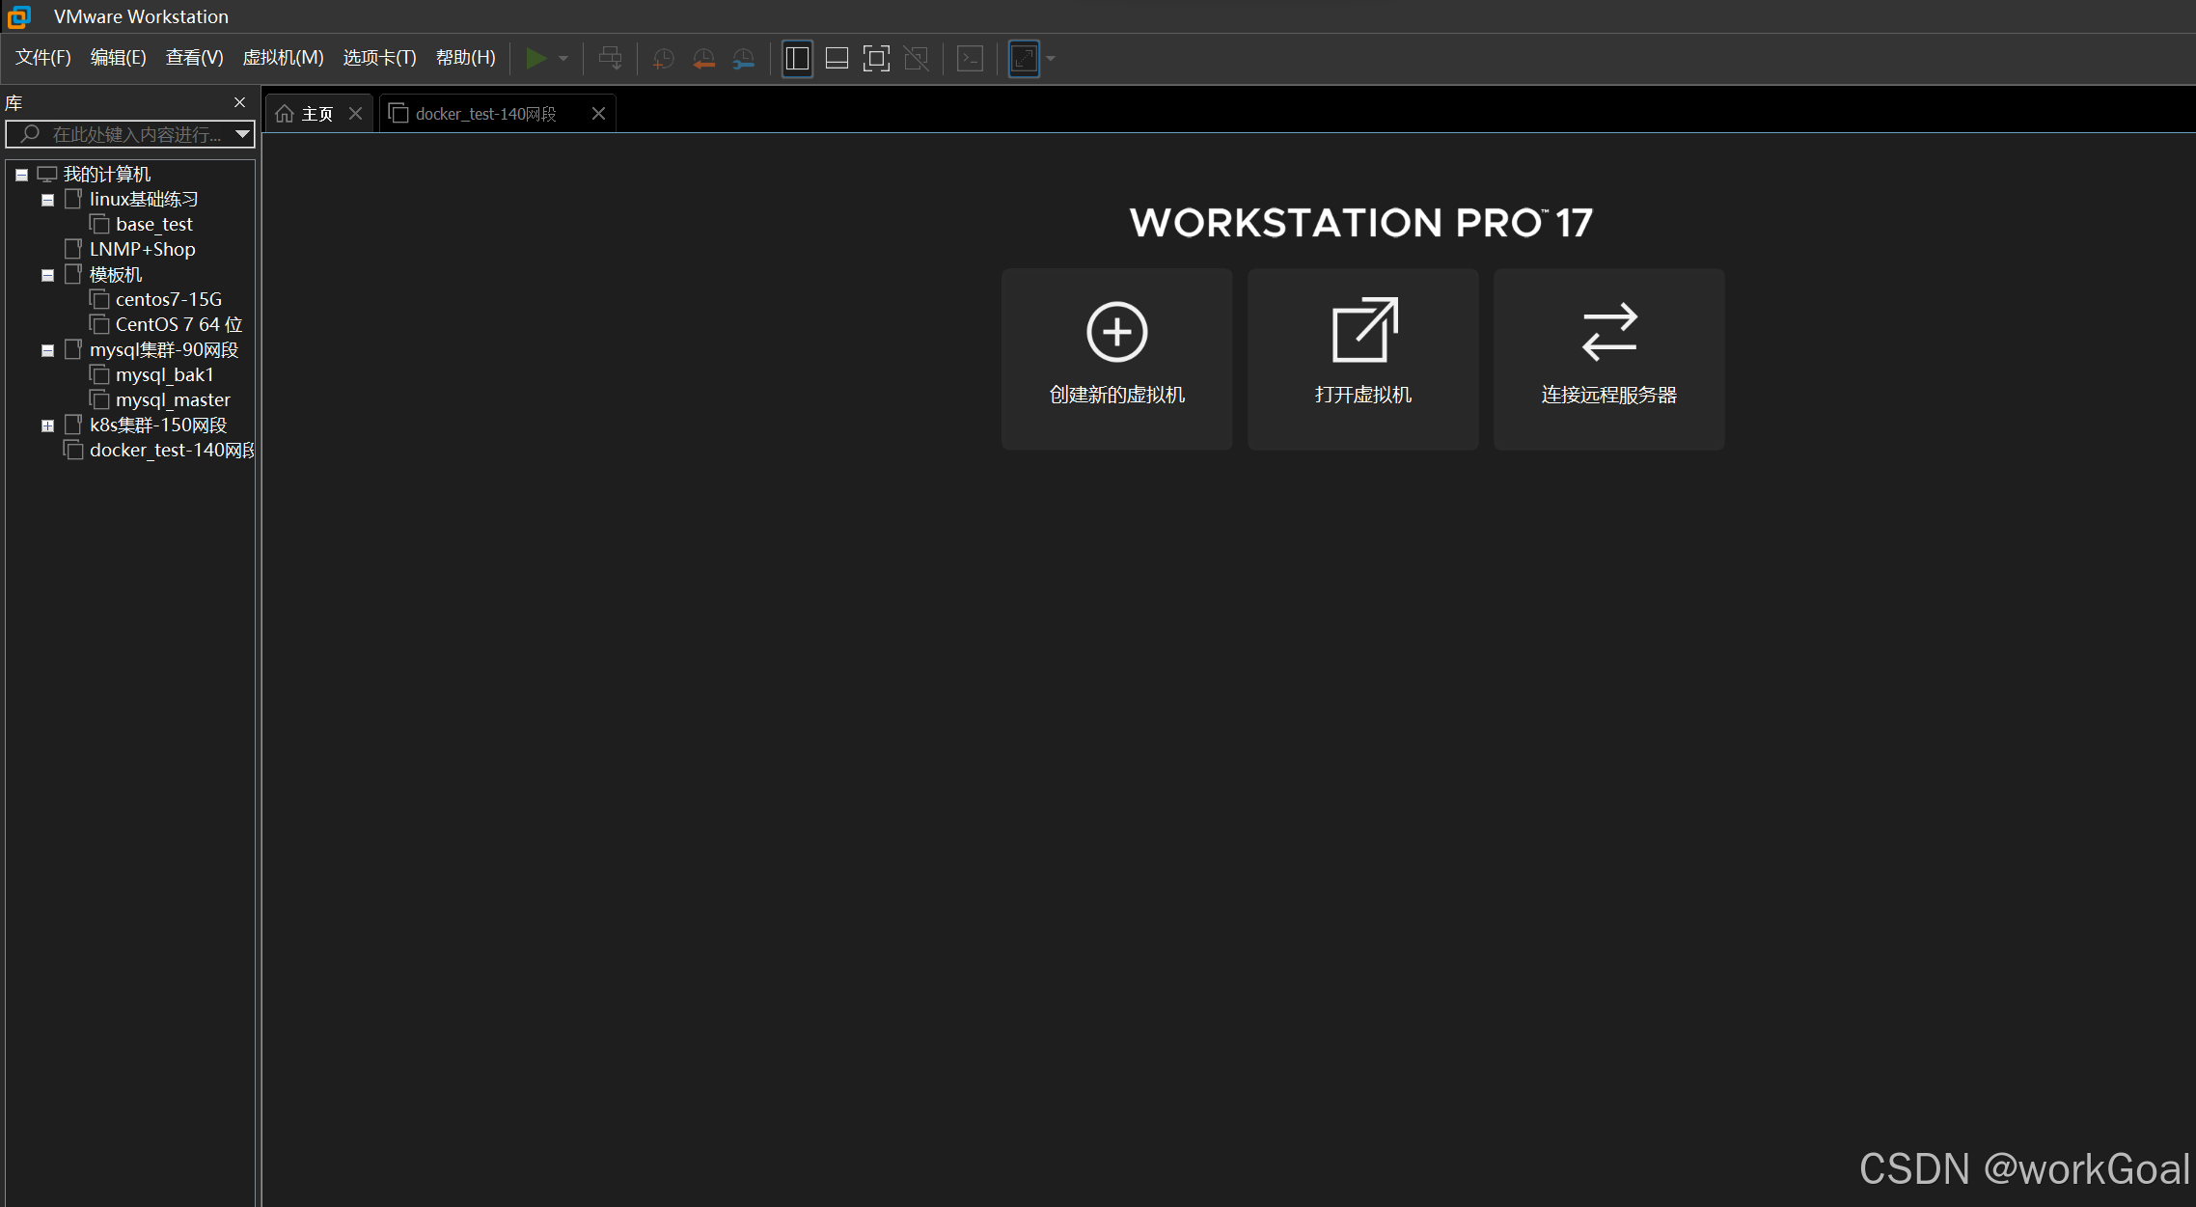Open the console view icon
Image resolution: width=2196 pixels, height=1207 pixels.
coord(970,59)
